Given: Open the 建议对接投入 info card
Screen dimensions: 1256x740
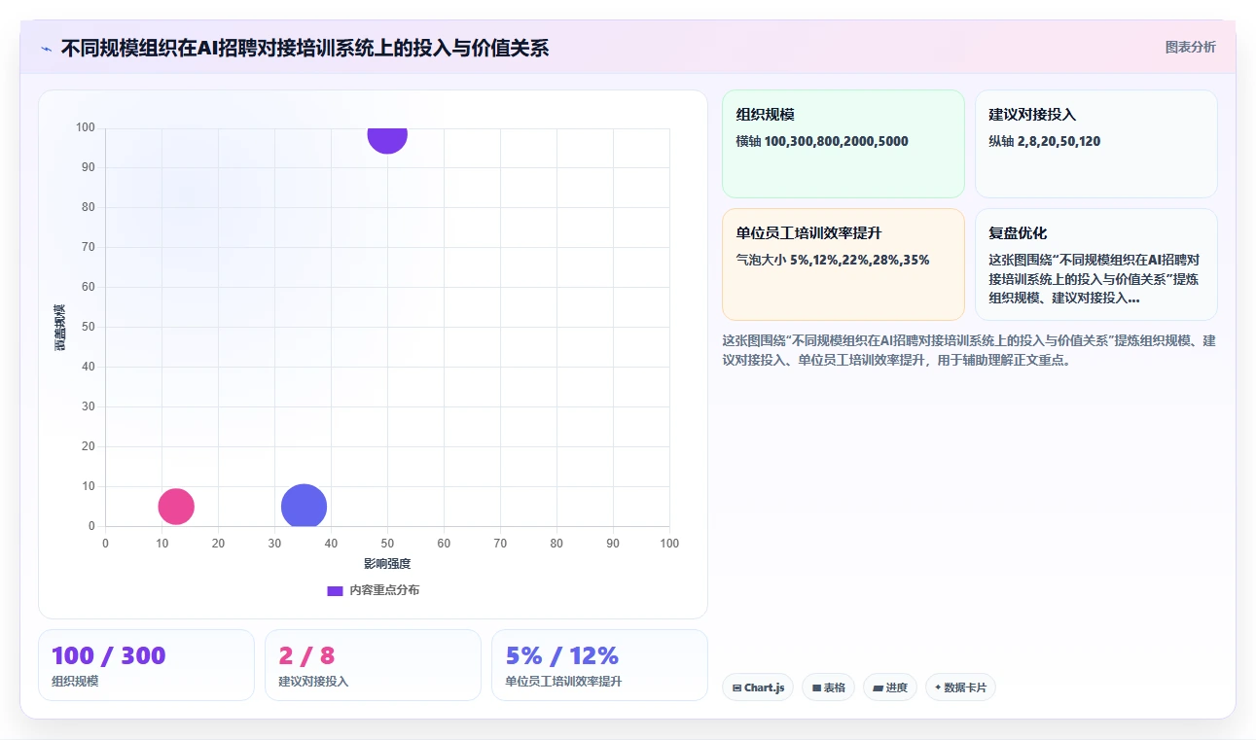Looking at the screenshot, I should pyautogui.click(x=1095, y=144).
